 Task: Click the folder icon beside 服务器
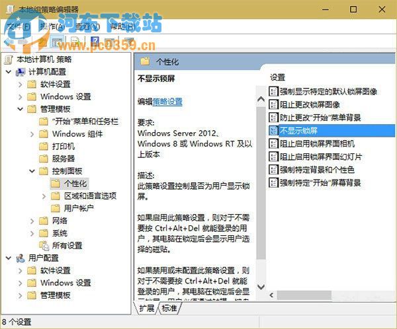pos(44,159)
